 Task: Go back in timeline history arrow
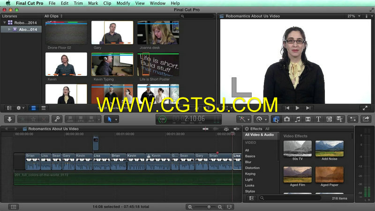[x=6, y=128]
